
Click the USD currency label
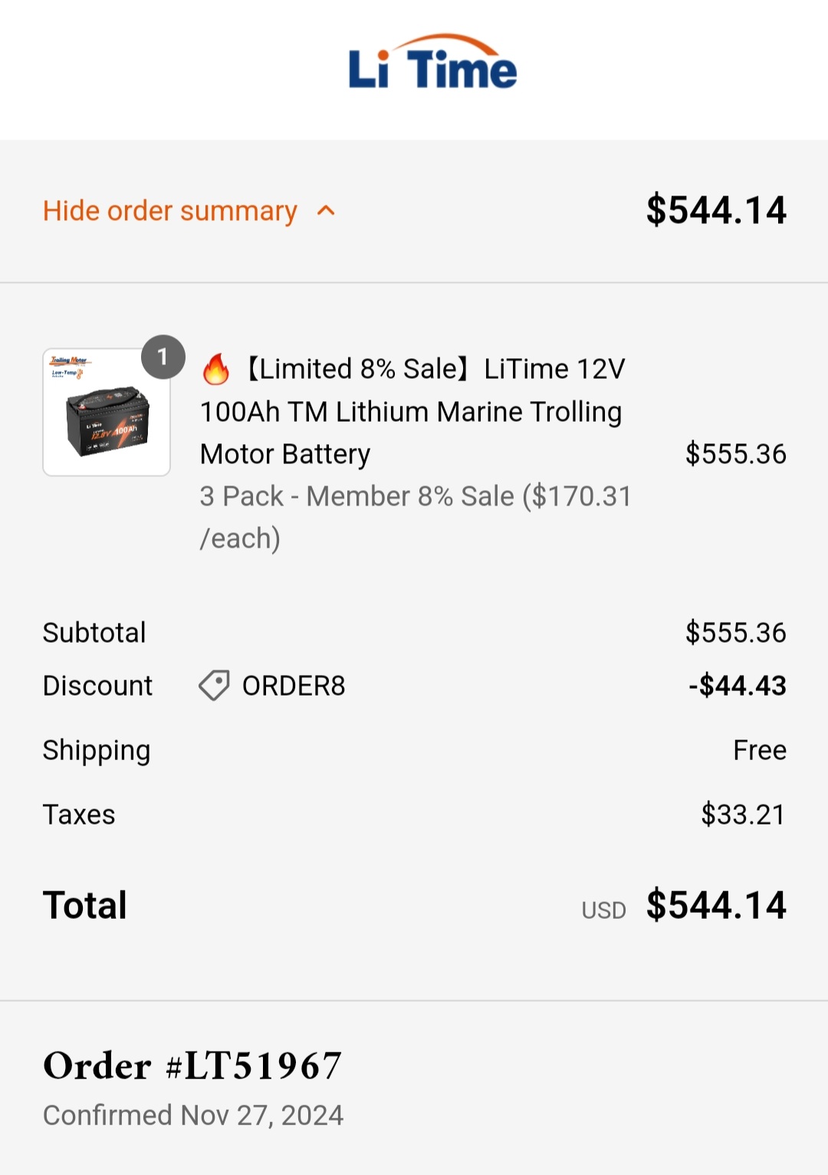pos(603,910)
